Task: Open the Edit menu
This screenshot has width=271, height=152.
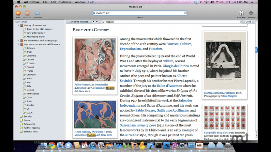Action: pos(53,2)
